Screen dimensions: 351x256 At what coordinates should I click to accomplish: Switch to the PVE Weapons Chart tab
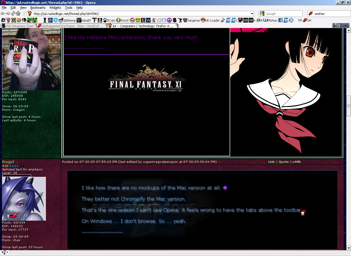coord(18,26)
